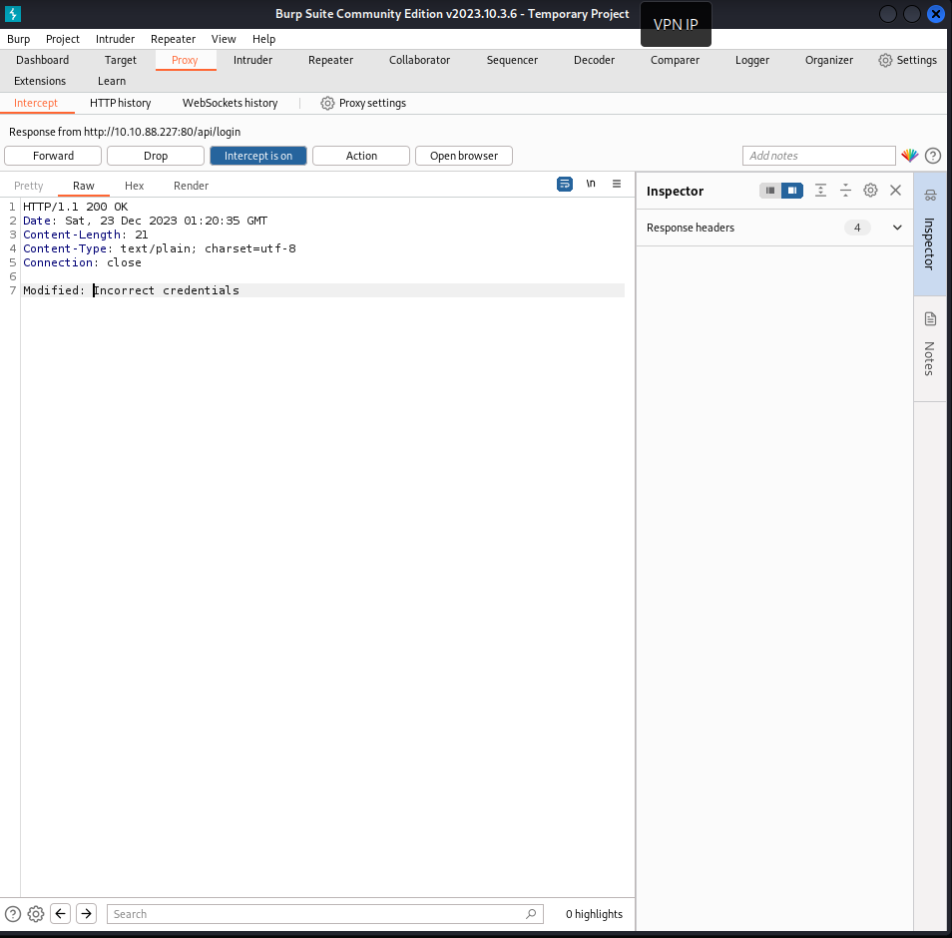Open the Notes sidebar panel icon
952x938 pixels.
click(930, 318)
